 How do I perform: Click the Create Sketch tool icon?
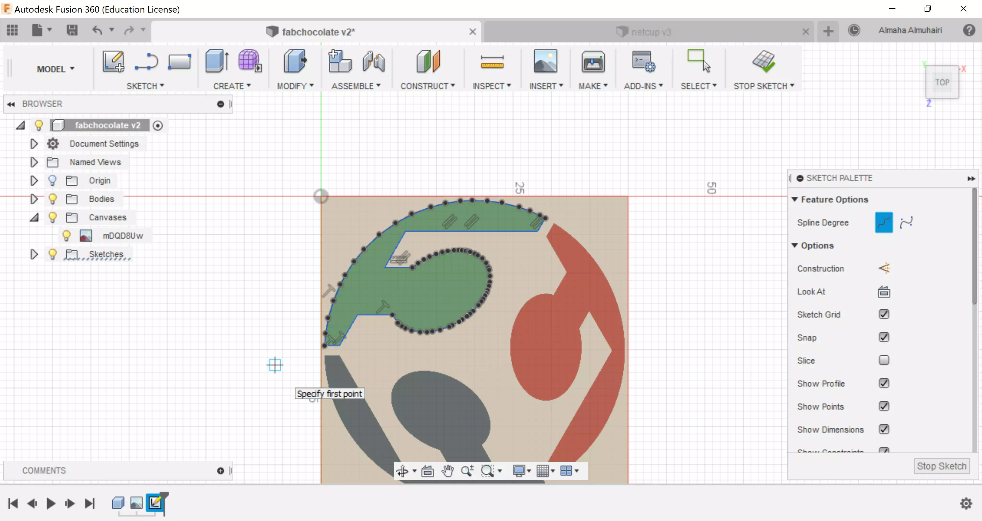(113, 61)
